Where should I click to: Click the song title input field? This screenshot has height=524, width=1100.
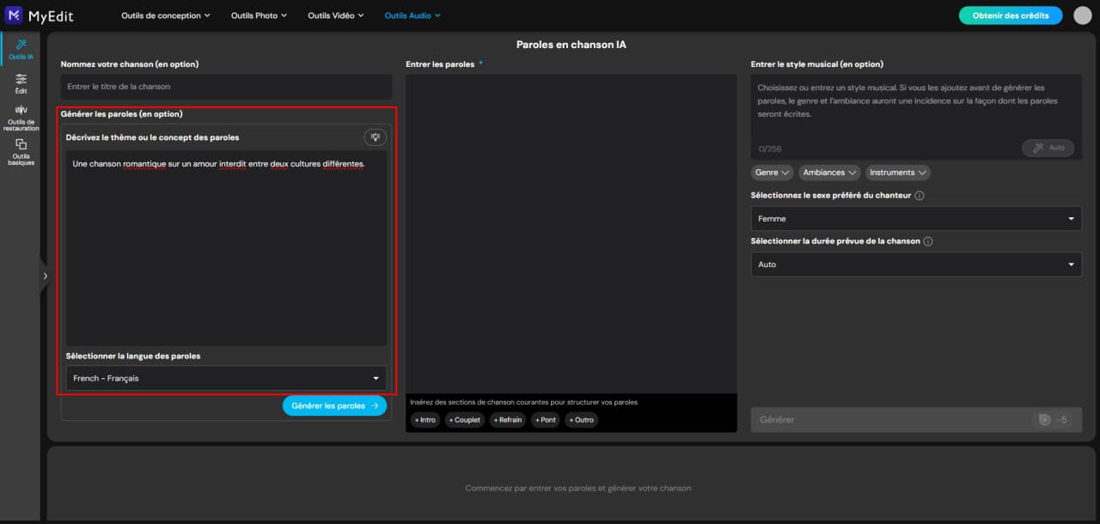(226, 87)
